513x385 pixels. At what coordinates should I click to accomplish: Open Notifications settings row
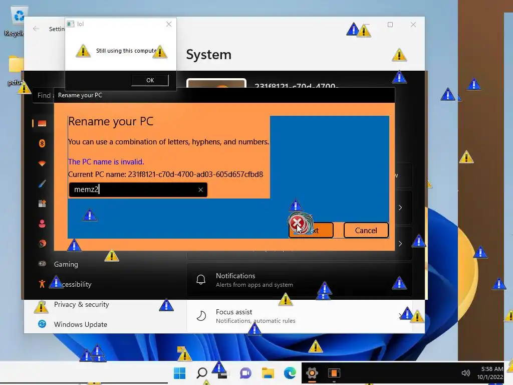coord(300,280)
